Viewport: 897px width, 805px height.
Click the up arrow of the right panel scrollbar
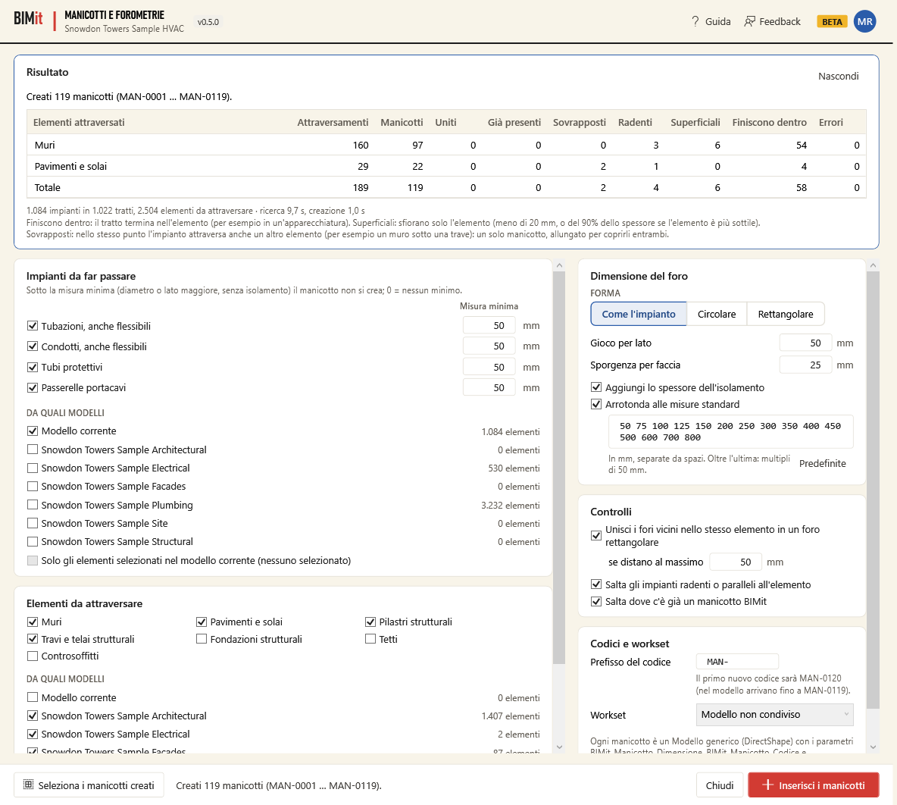coord(873,265)
